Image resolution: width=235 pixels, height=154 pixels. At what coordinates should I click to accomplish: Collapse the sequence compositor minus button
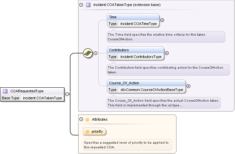[x=96, y=53]
